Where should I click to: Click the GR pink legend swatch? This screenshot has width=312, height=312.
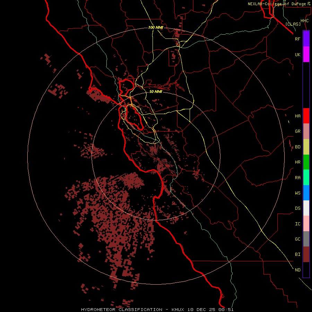(306, 131)
